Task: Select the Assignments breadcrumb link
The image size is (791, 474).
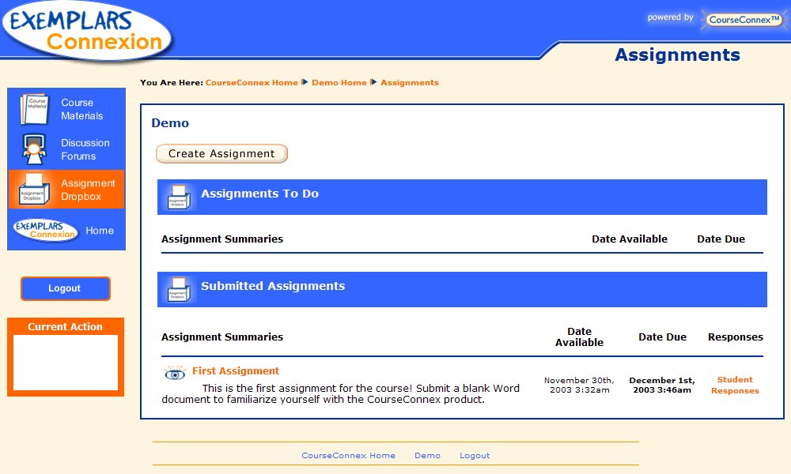Action: point(410,83)
